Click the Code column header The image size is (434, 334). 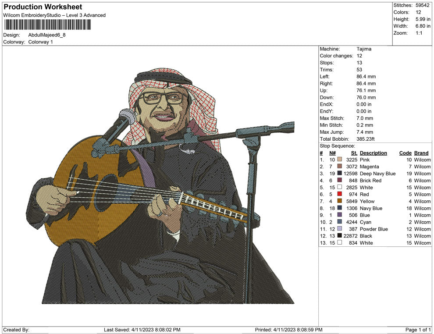click(406, 153)
